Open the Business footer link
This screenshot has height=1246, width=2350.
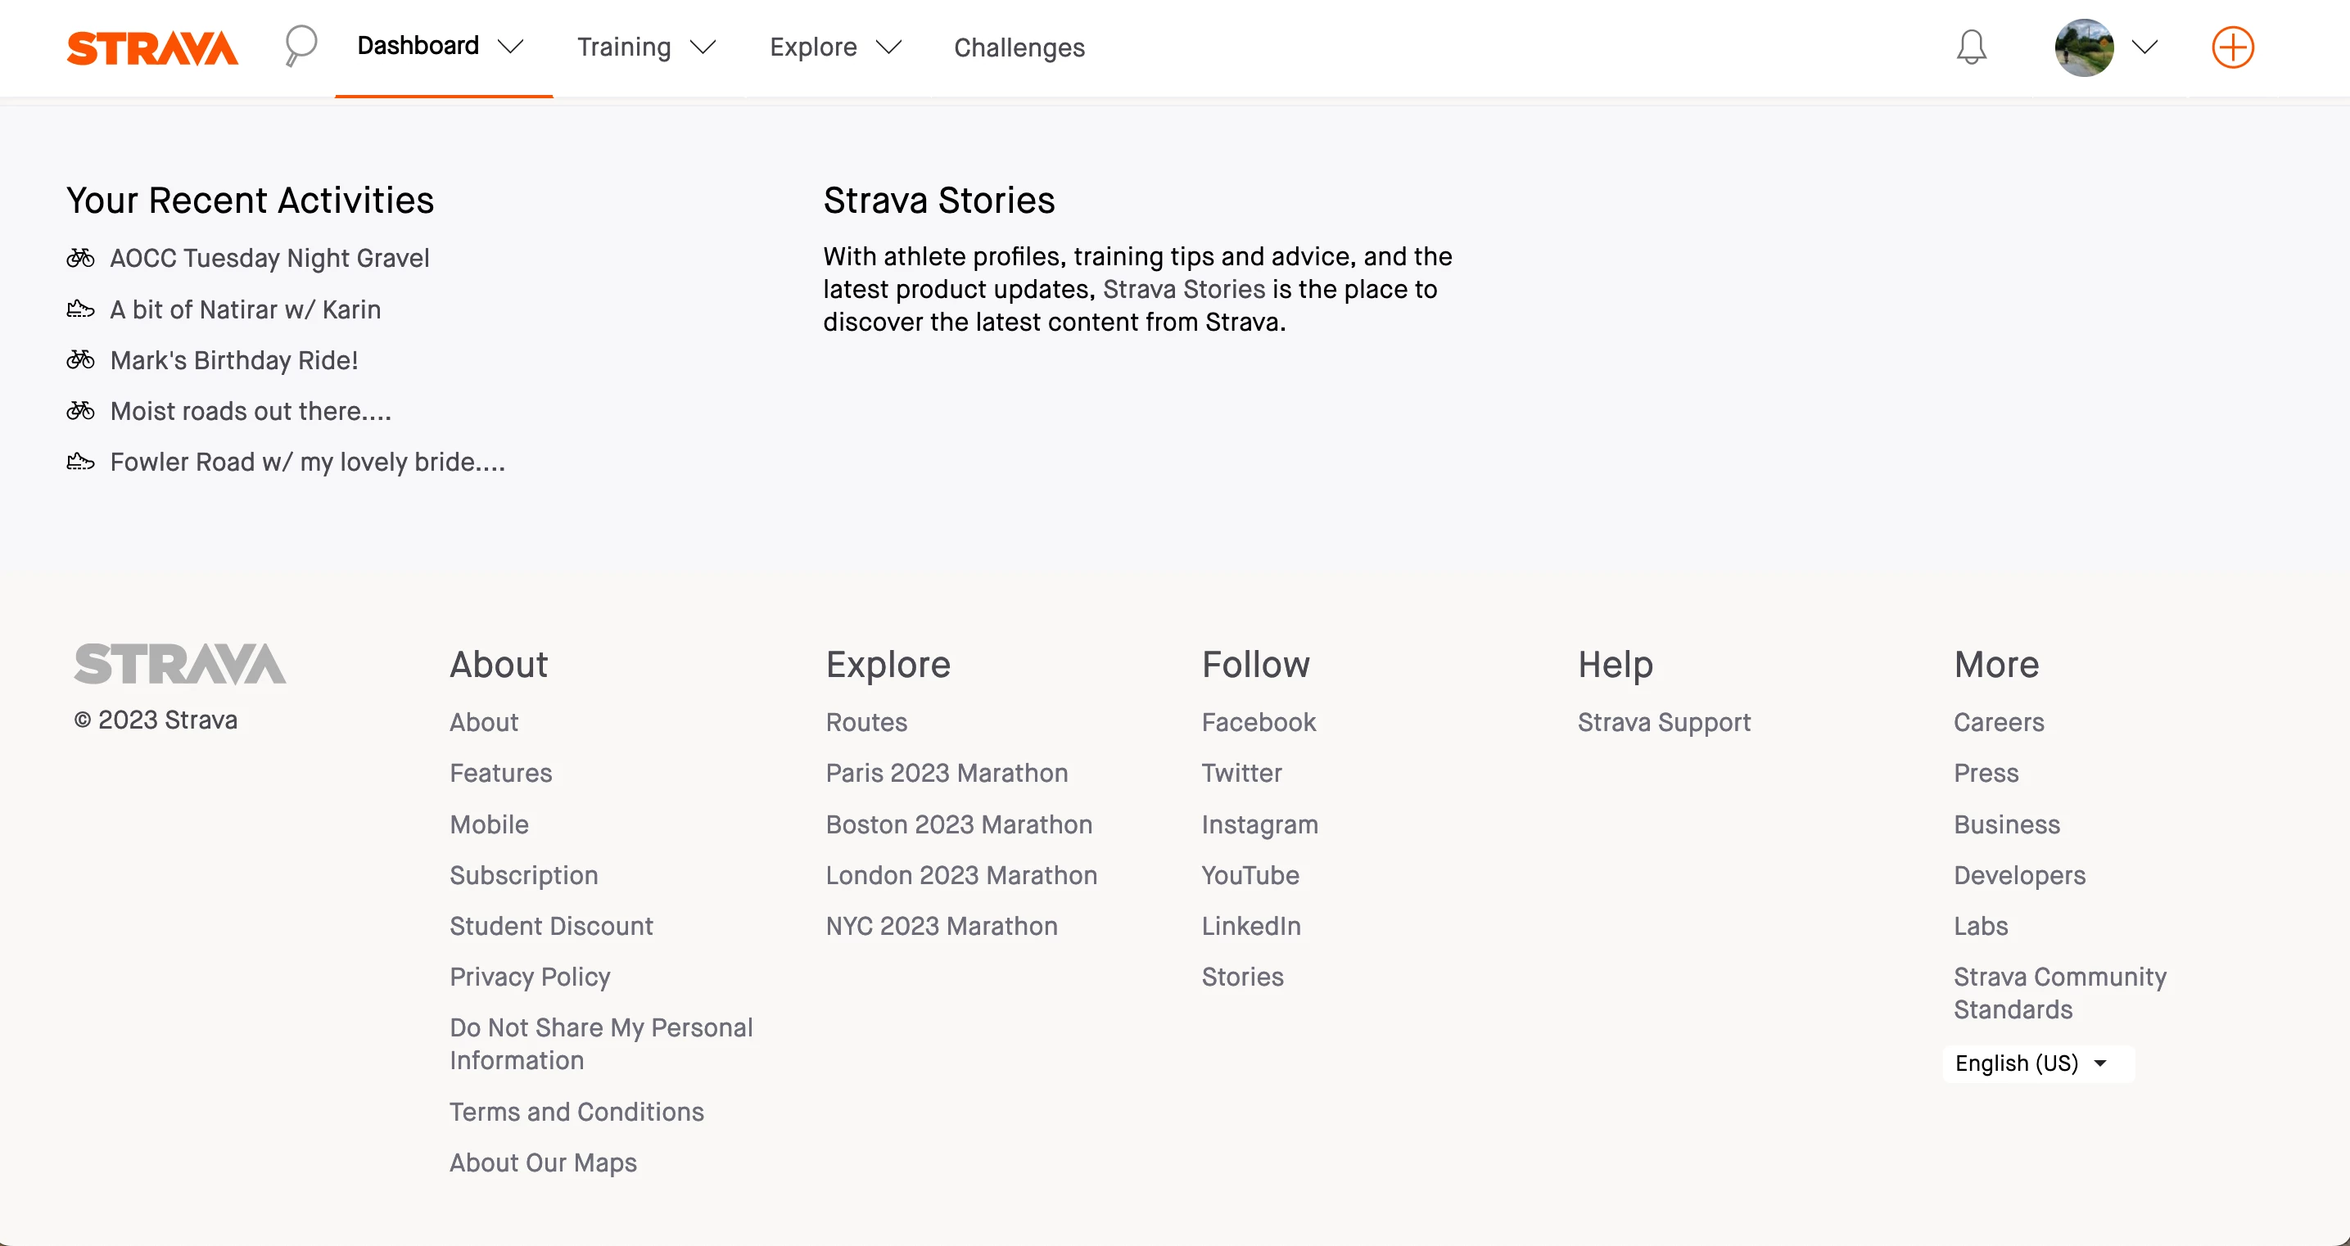click(2007, 824)
